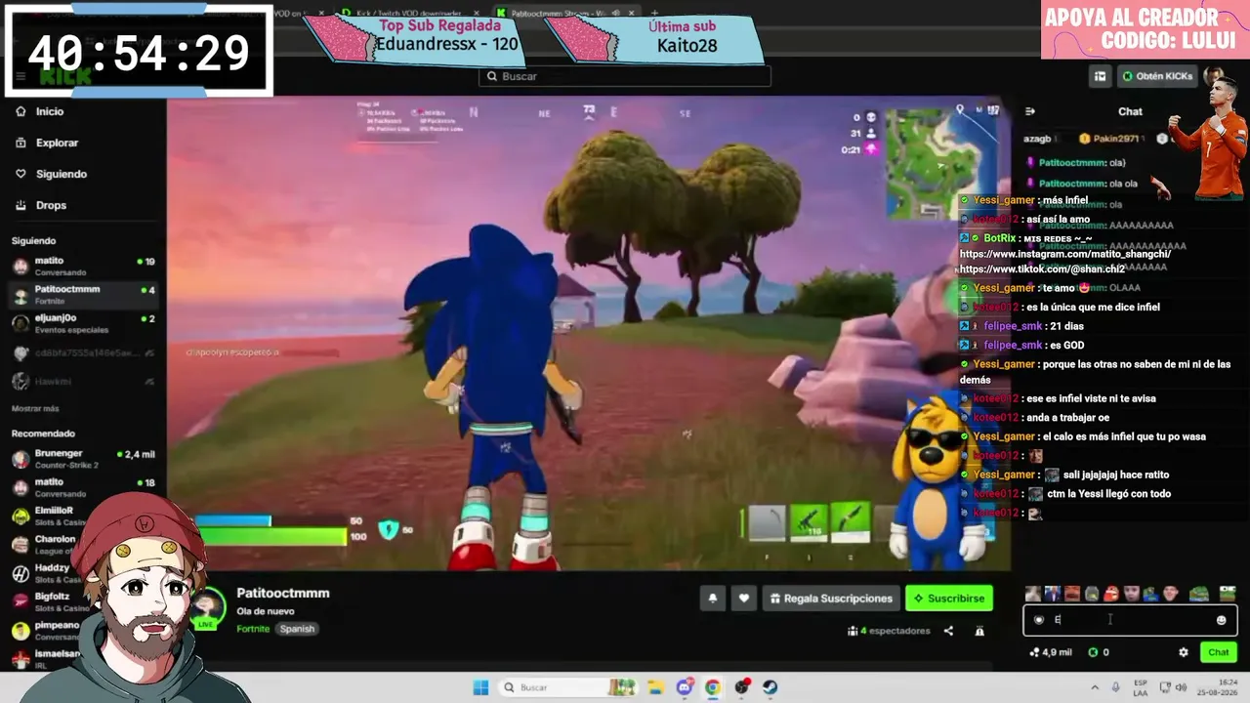Image resolution: width=1250 pixels, height=703 pixels.
Task: Open recommended channel Brunenger
Action: 83,459
